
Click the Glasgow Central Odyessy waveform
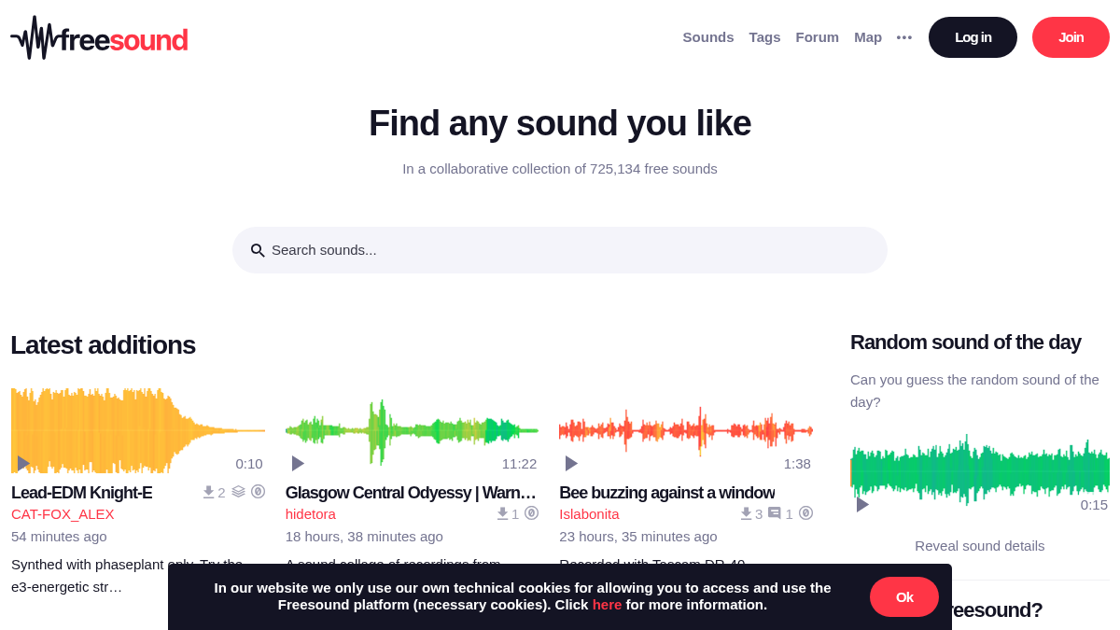[x=412, y=430]
